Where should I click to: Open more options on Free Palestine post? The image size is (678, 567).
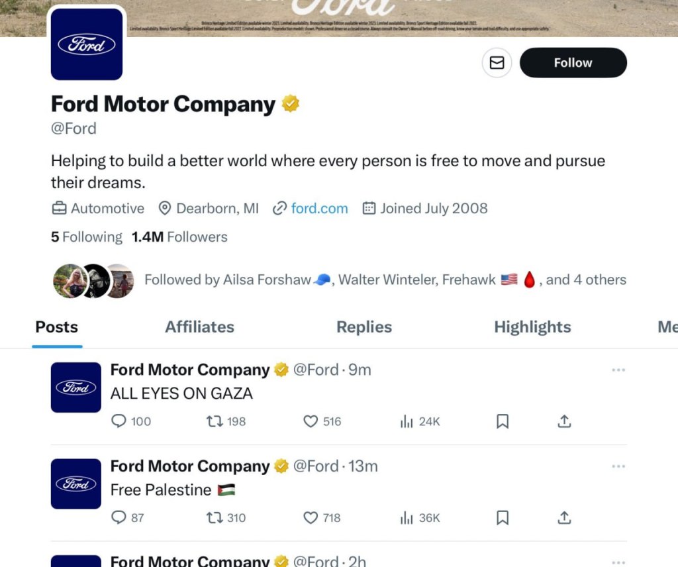point(618,466)
